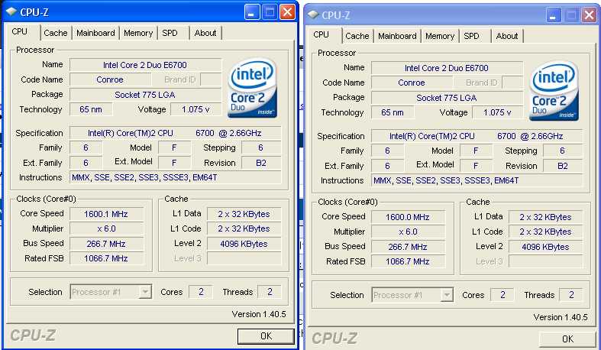Click the Instructions list in left window
This screenshot has width=601, height=350.
click(x=175, y=177)
